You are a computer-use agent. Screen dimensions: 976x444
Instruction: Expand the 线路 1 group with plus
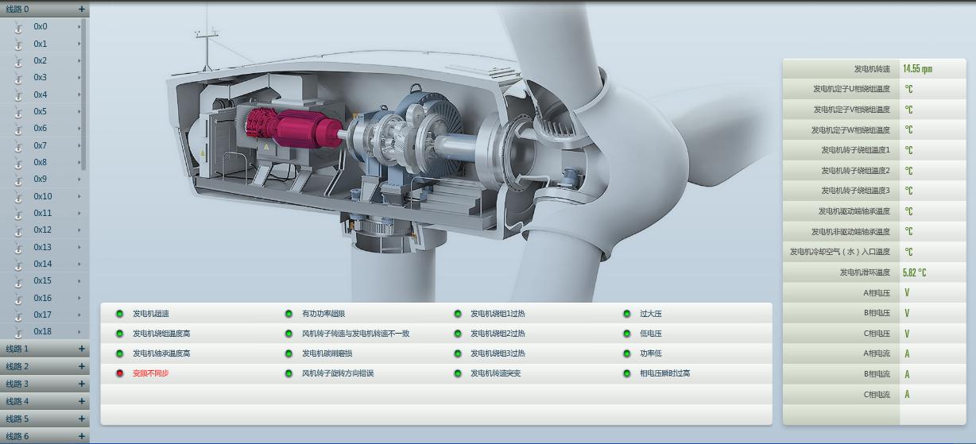pos(81,349)
